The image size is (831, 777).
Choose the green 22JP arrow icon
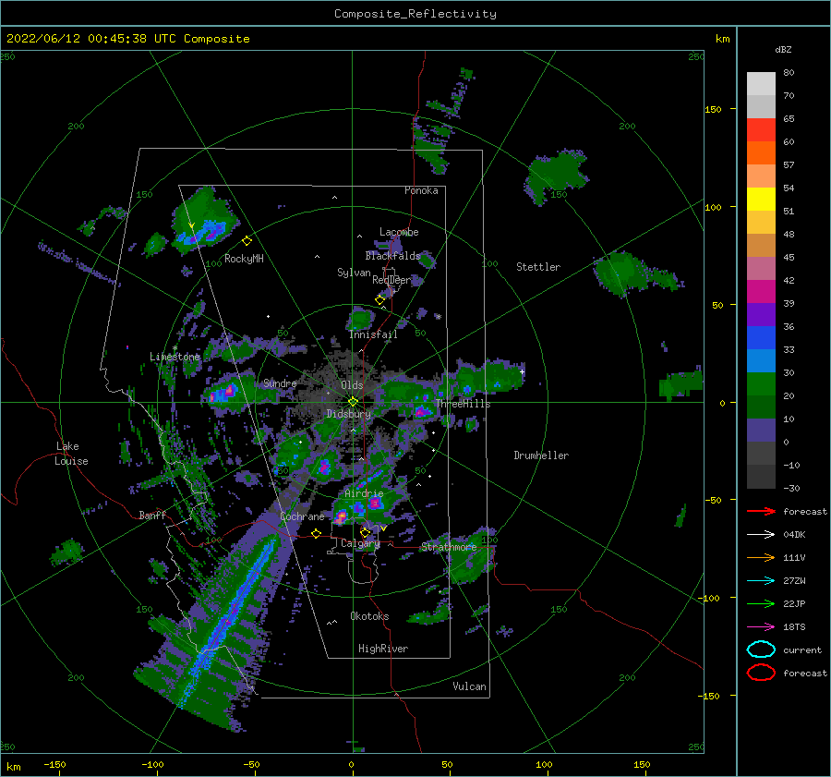point(761,603)
